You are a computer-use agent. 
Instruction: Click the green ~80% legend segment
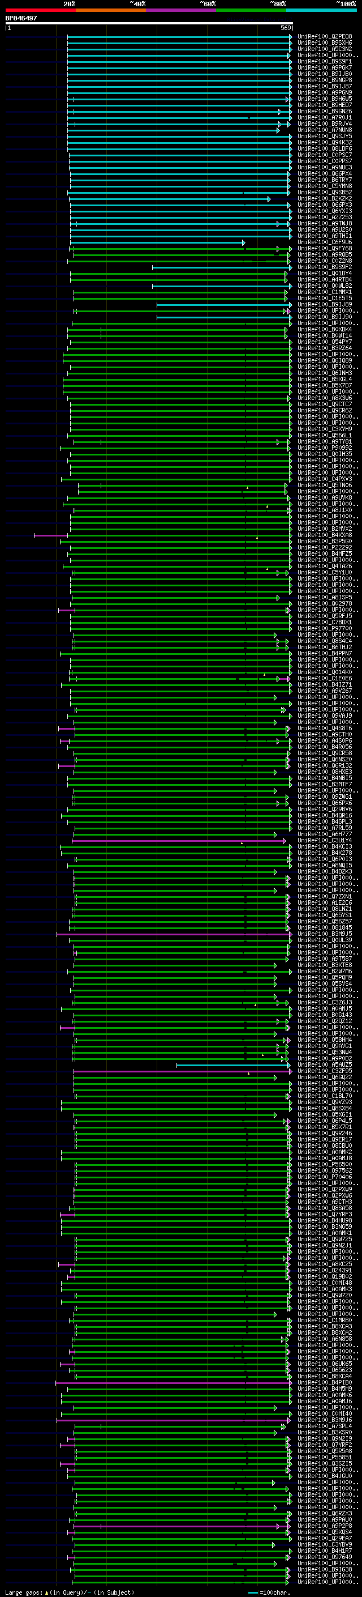click(x=251, y=10)
